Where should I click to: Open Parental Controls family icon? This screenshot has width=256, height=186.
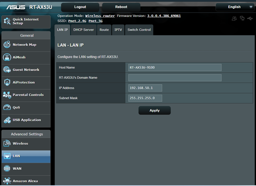pyautogui.click(x=7, y=95)
